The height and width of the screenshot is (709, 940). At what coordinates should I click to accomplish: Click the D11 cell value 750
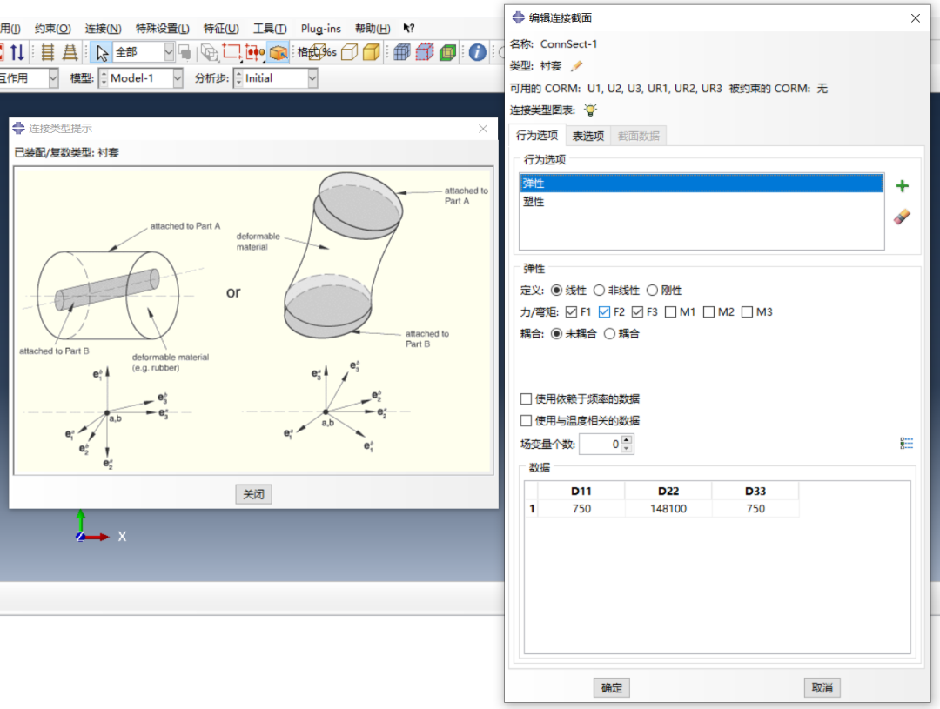(581, 509)
